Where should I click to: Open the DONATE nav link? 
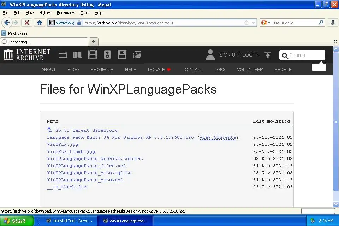(159, 70)
